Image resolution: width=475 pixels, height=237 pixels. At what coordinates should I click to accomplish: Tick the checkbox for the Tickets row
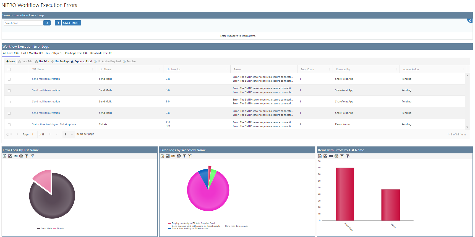point(9,125)
